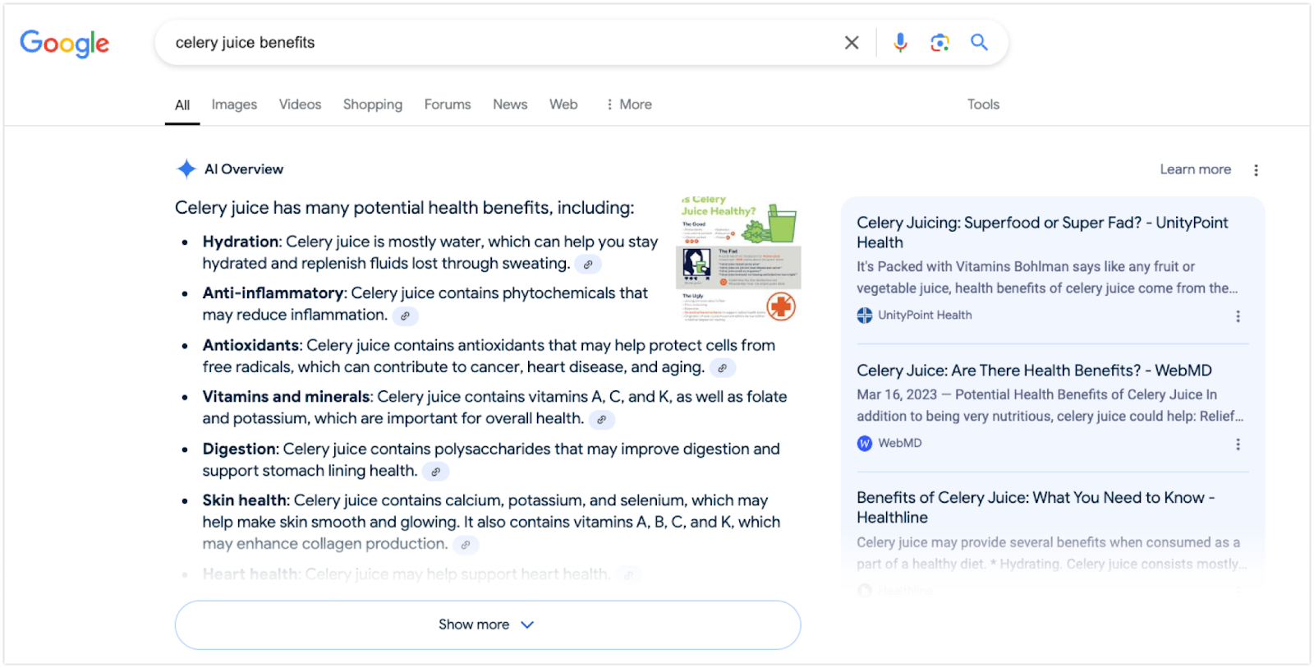1314x668 pixels.
Task: Open Celery Juicing: Superfood or Super Fad article
Action: pos(1042,233)
